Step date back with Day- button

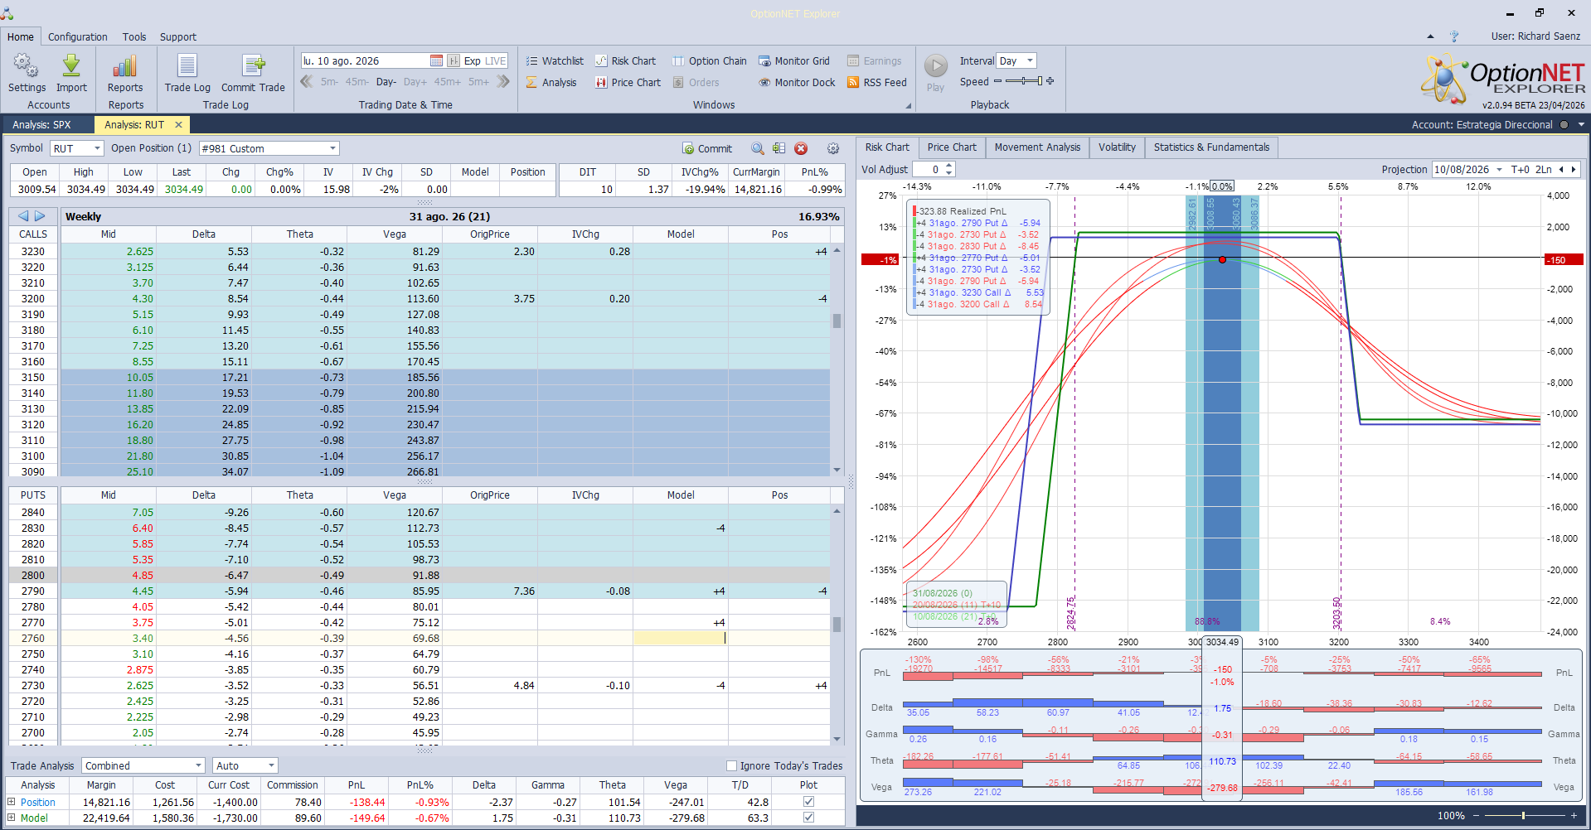click(x=386, y=82)
